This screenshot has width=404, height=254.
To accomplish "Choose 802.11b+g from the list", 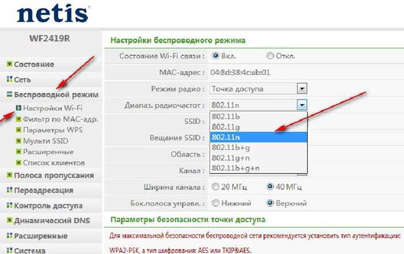I will tap(259, 147).
